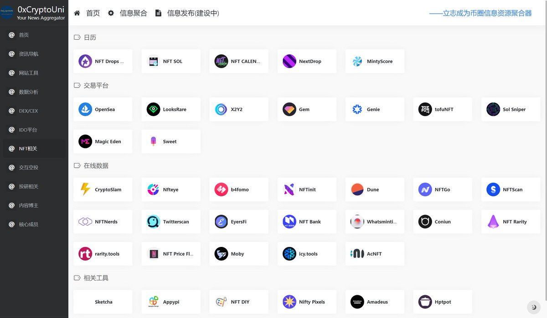Screen dimensions: 547x318
Task: Select DEX/CEX in the sidebar
Action: pos(34,111)
